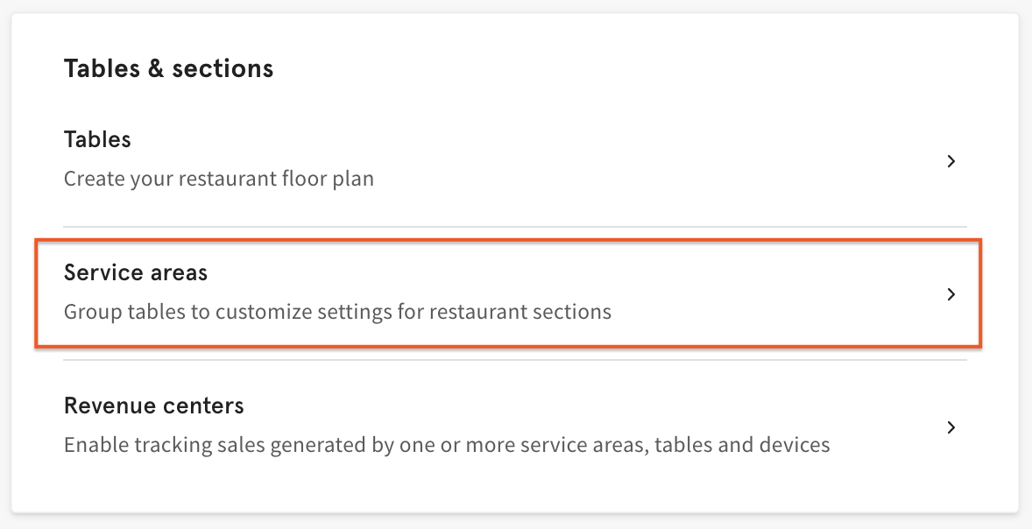The width and height of the screenshot is (1032, 529).
Task: Click the Revenue centers label text
Action: [154, 406]
